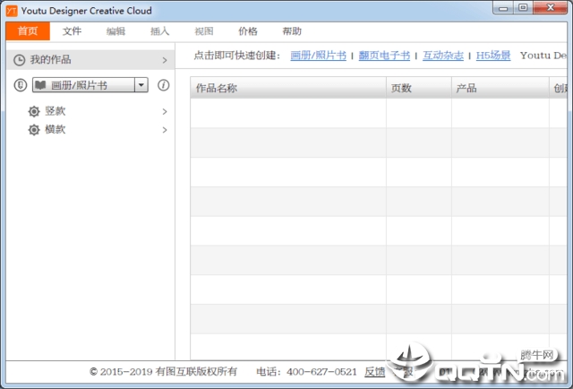
Task: Open the info icon beside 画册/照片书 dropdown
Action: coord(163,85)
